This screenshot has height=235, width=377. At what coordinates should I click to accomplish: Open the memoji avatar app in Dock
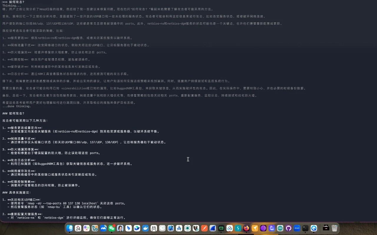tap(120, 228)
